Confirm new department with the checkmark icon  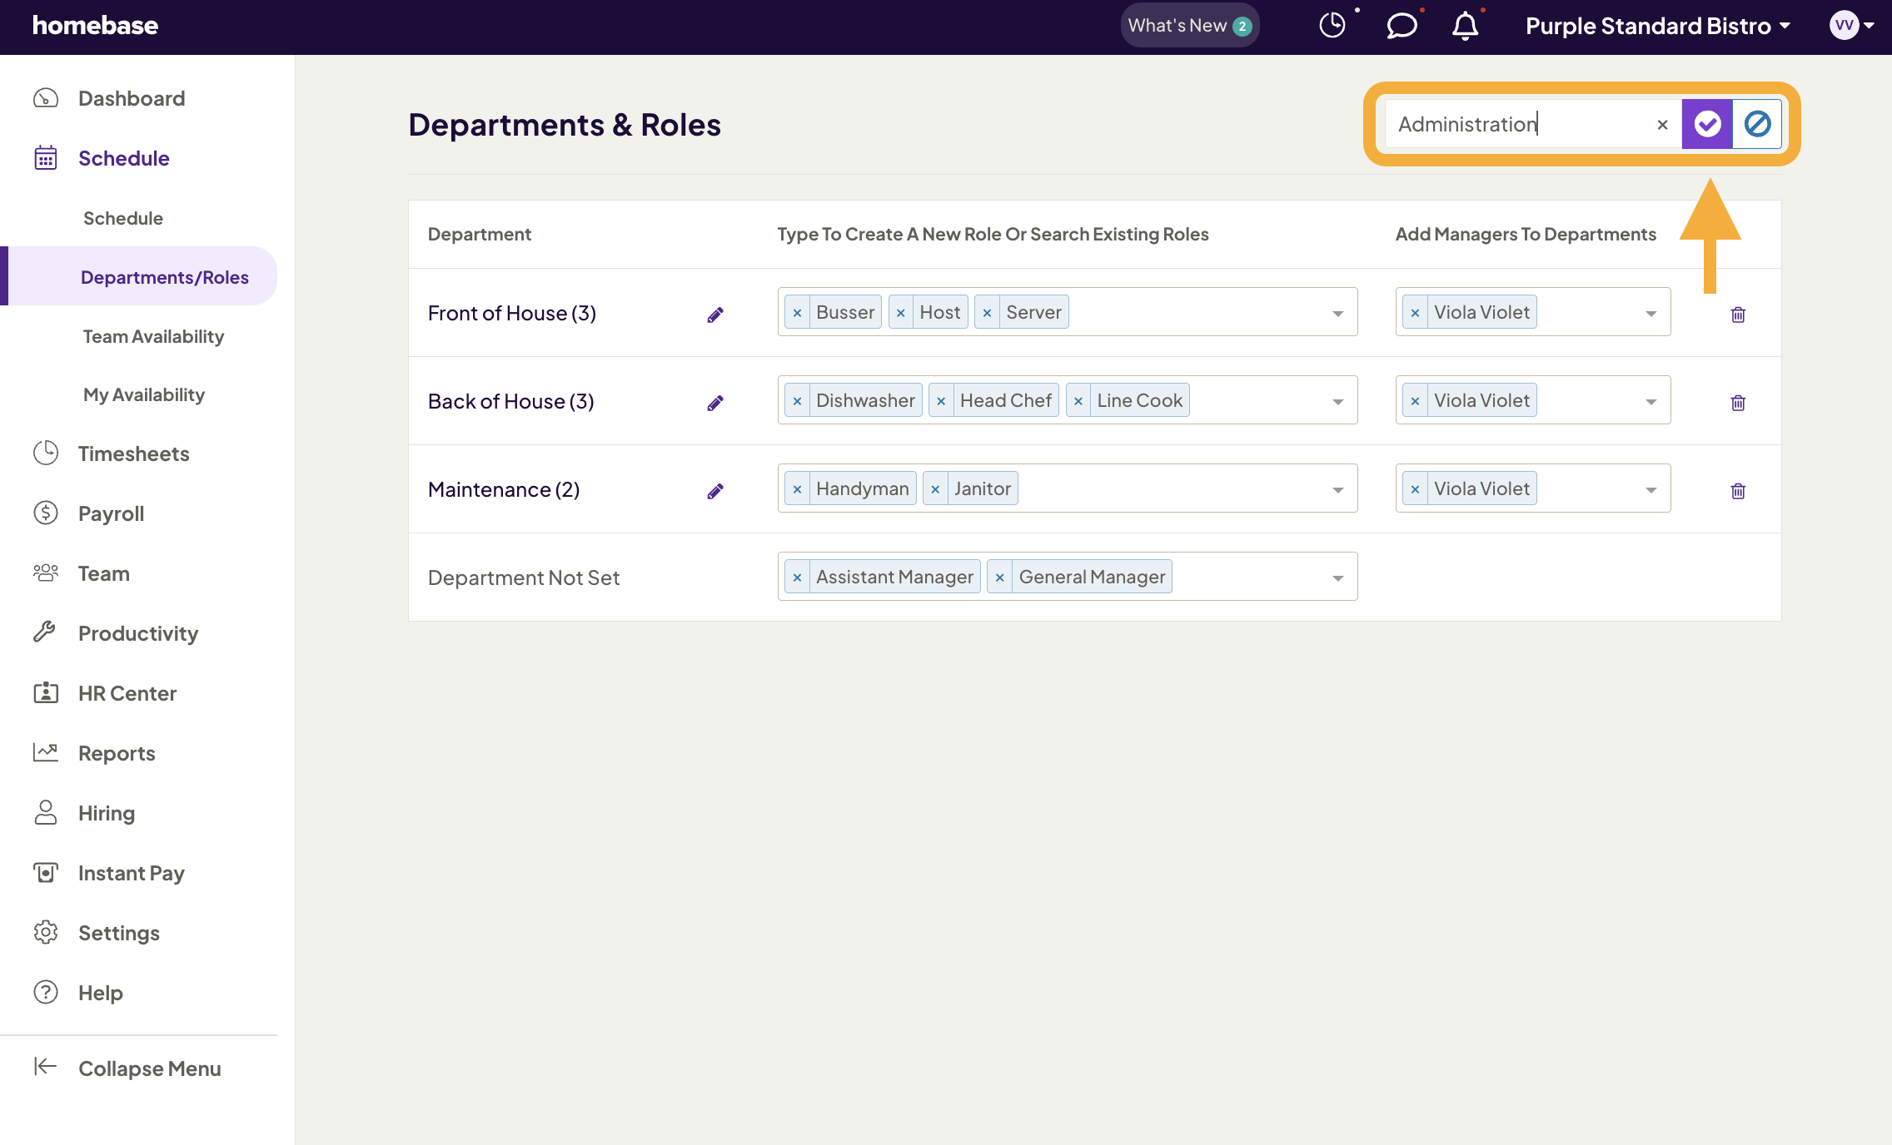click(x=1707, y=124)
